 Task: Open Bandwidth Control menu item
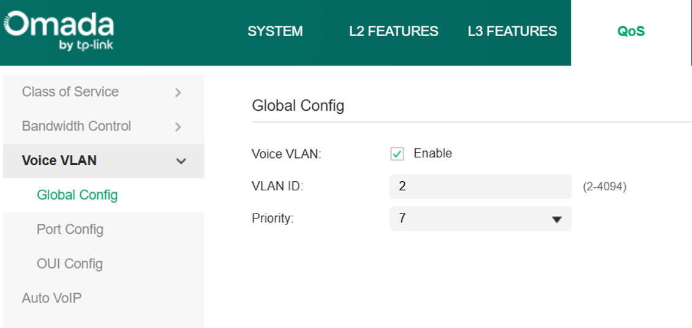[103, 126]
